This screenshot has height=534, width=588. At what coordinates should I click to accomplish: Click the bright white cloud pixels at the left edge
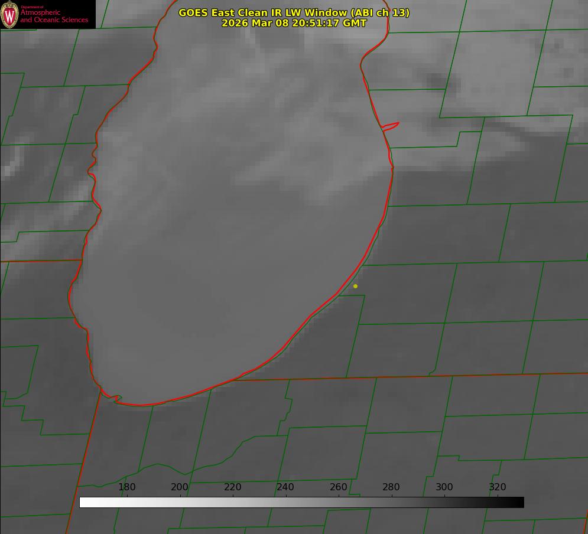coord(8,170)
